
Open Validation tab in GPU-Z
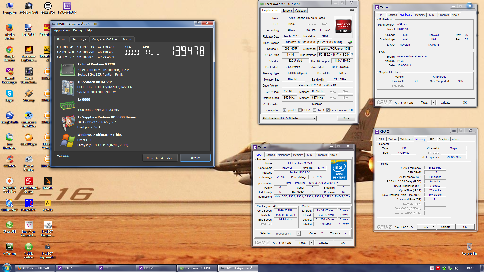tap(300, 11)
